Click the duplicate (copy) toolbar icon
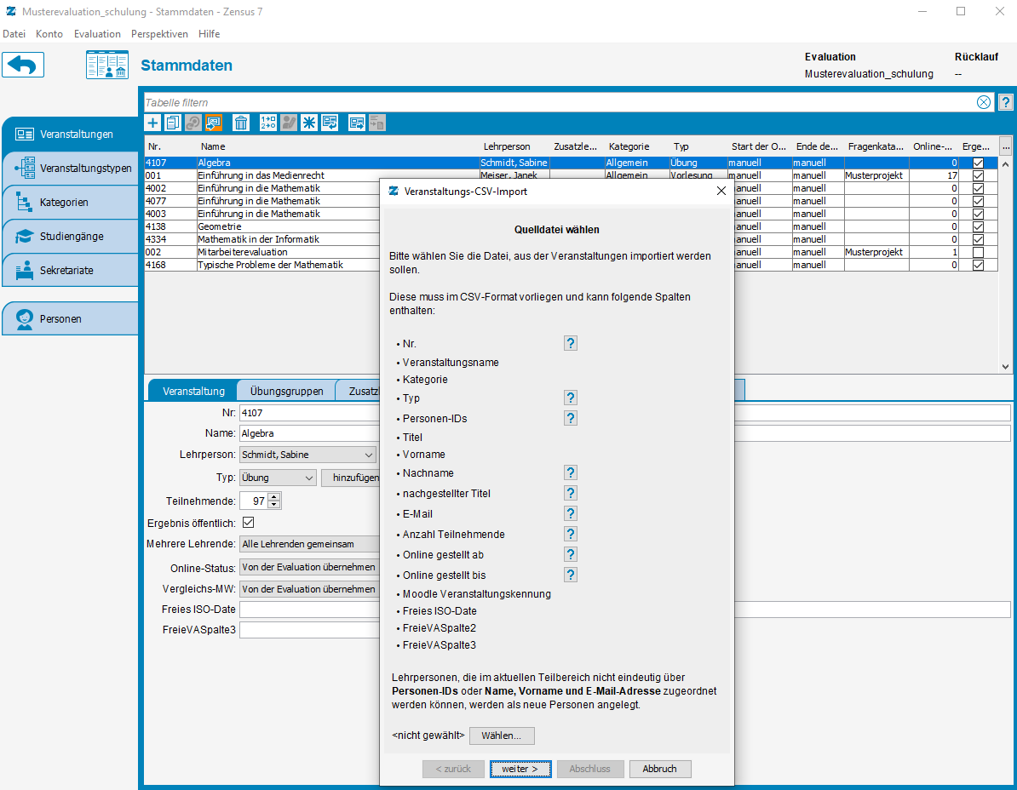This screenshot has width=1017, height=790. [173, 123]
